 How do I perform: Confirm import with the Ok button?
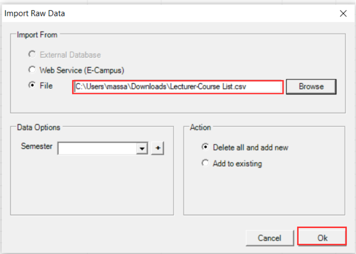pos(322,238)
